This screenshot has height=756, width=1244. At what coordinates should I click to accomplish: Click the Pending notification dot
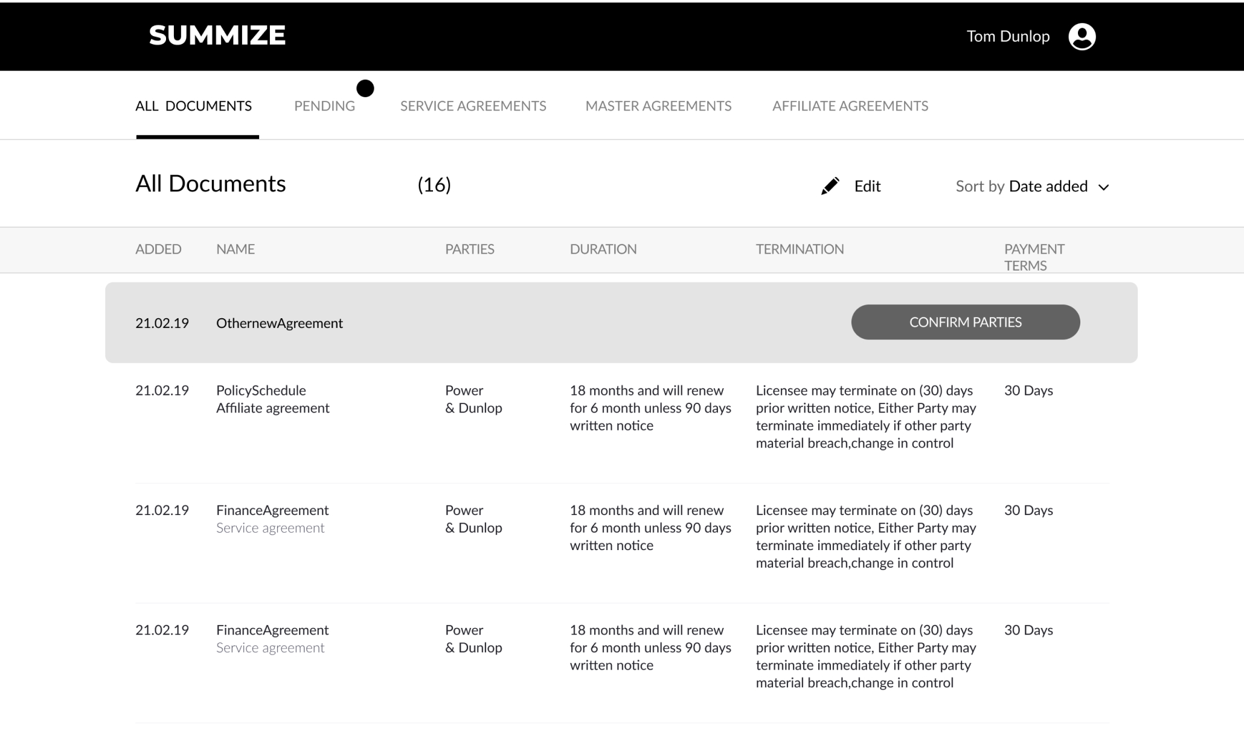[x=365, y=88]
